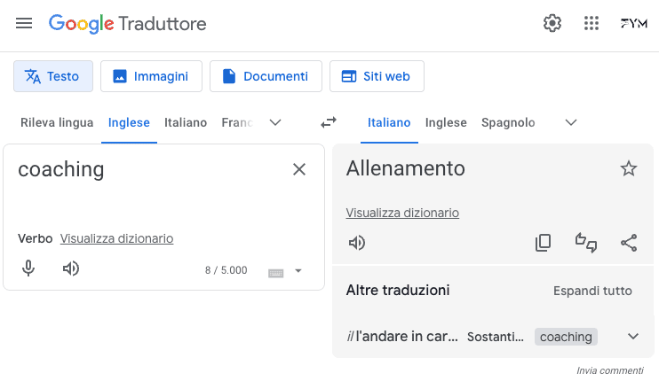Expand the source languages list
The width and height of the screenshot is (659, 381).
coord(275,122)
